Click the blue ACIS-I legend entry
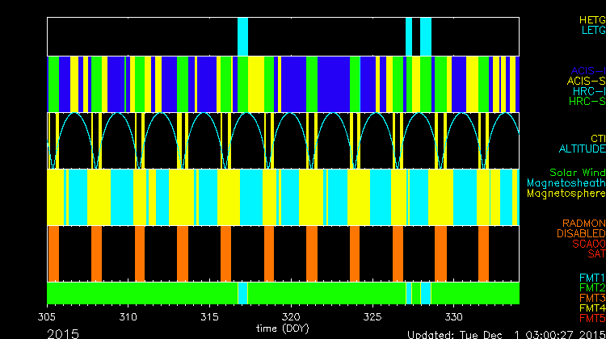The height and width of the screenshot is (339, 606). [587, 71]
